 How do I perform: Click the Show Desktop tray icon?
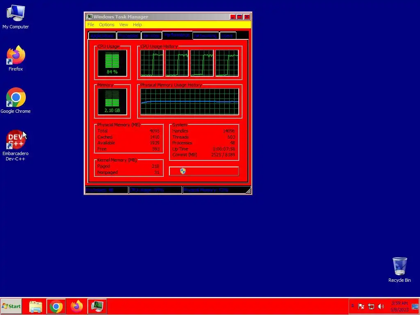pyautogui.click(x=415, y=306)
